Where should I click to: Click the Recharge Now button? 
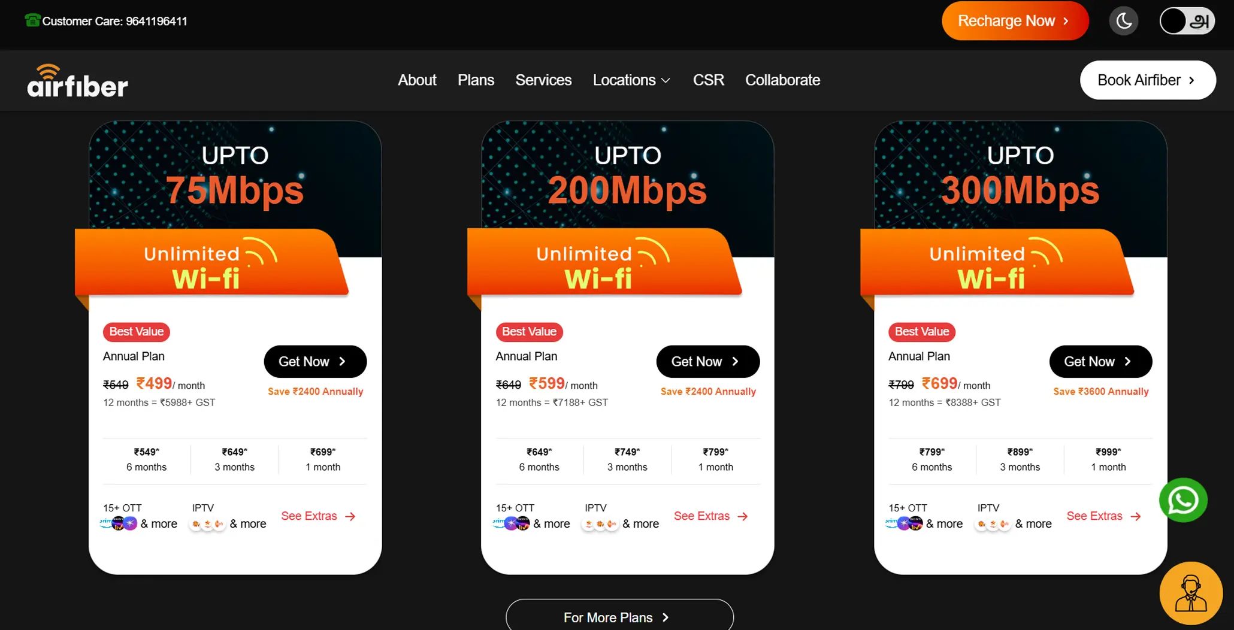tap(1015, 21)
